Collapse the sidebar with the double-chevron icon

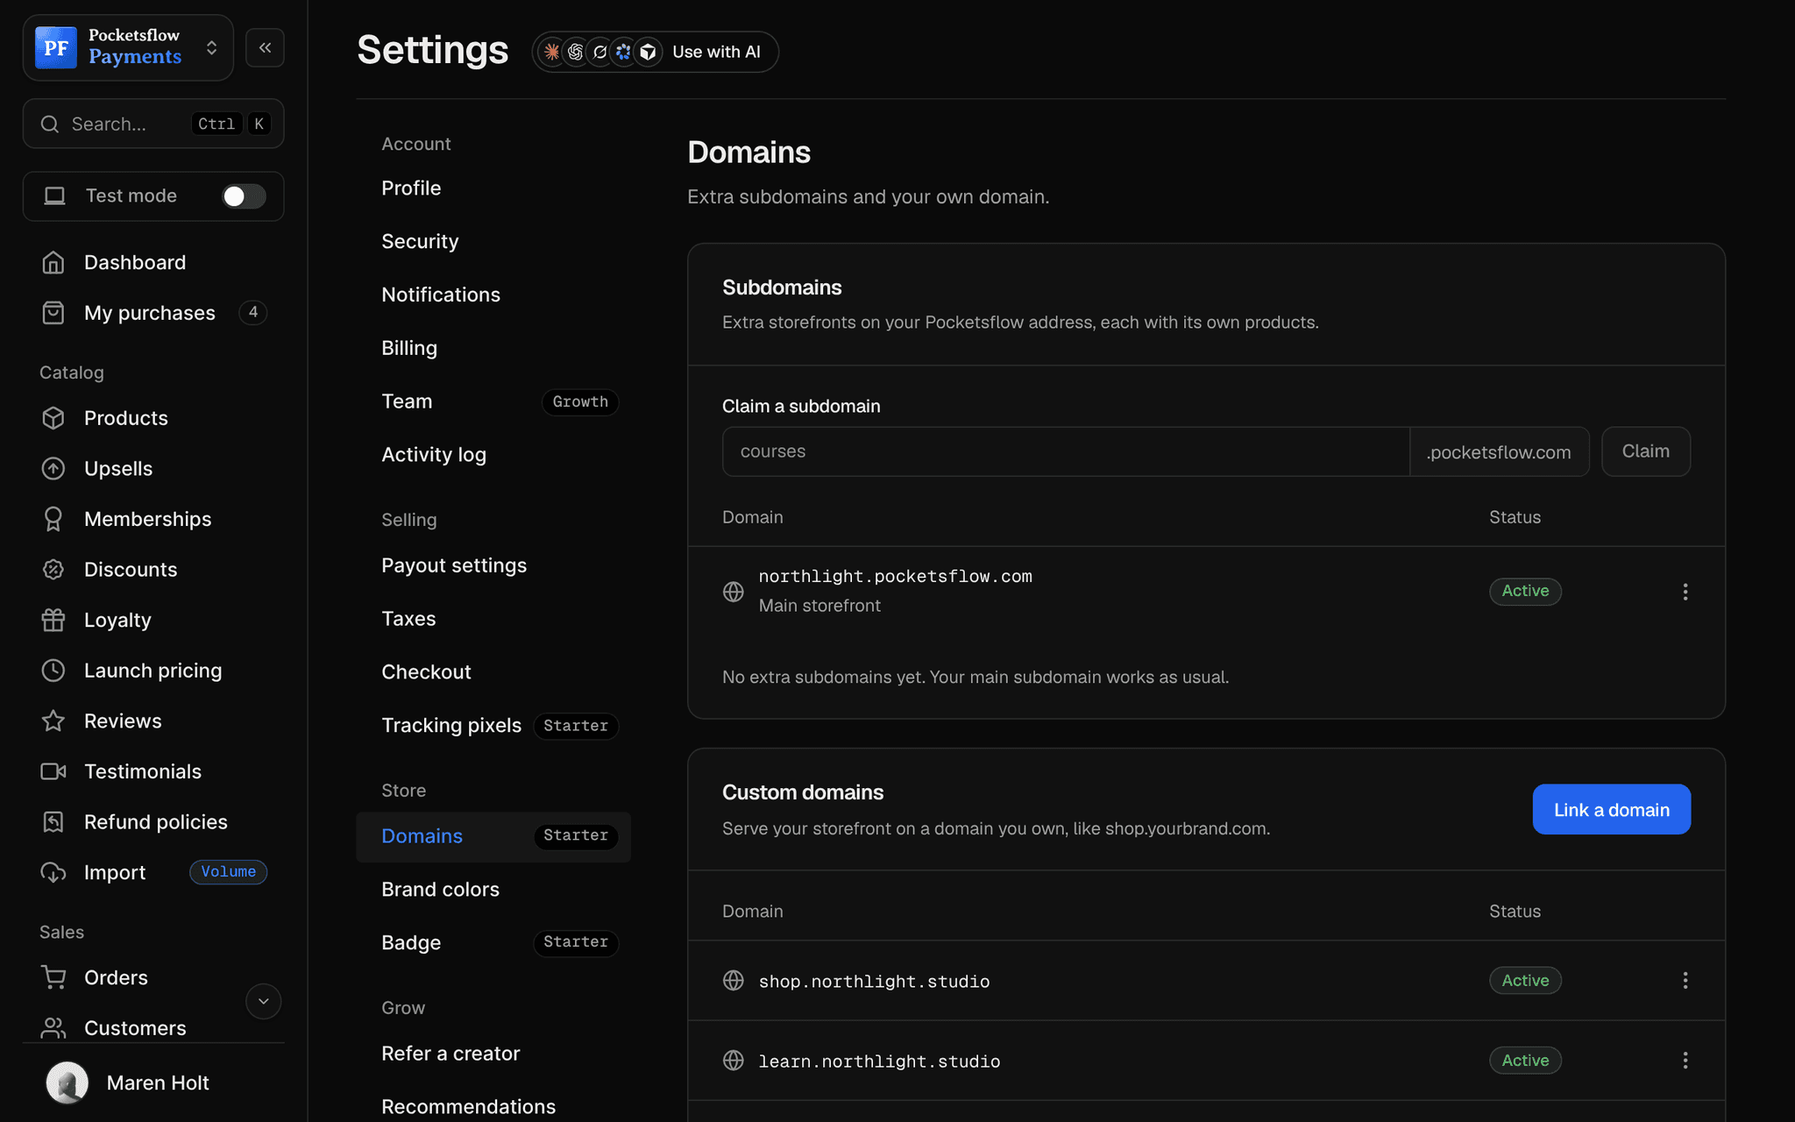pos(265,47)
